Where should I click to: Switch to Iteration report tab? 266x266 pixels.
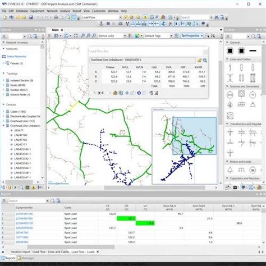pos(20,252)
